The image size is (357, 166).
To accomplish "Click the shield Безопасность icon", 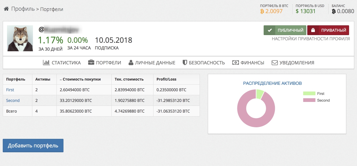I will (185, 63).
